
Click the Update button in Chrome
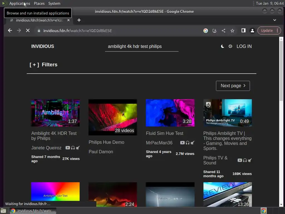click(267, 31)
